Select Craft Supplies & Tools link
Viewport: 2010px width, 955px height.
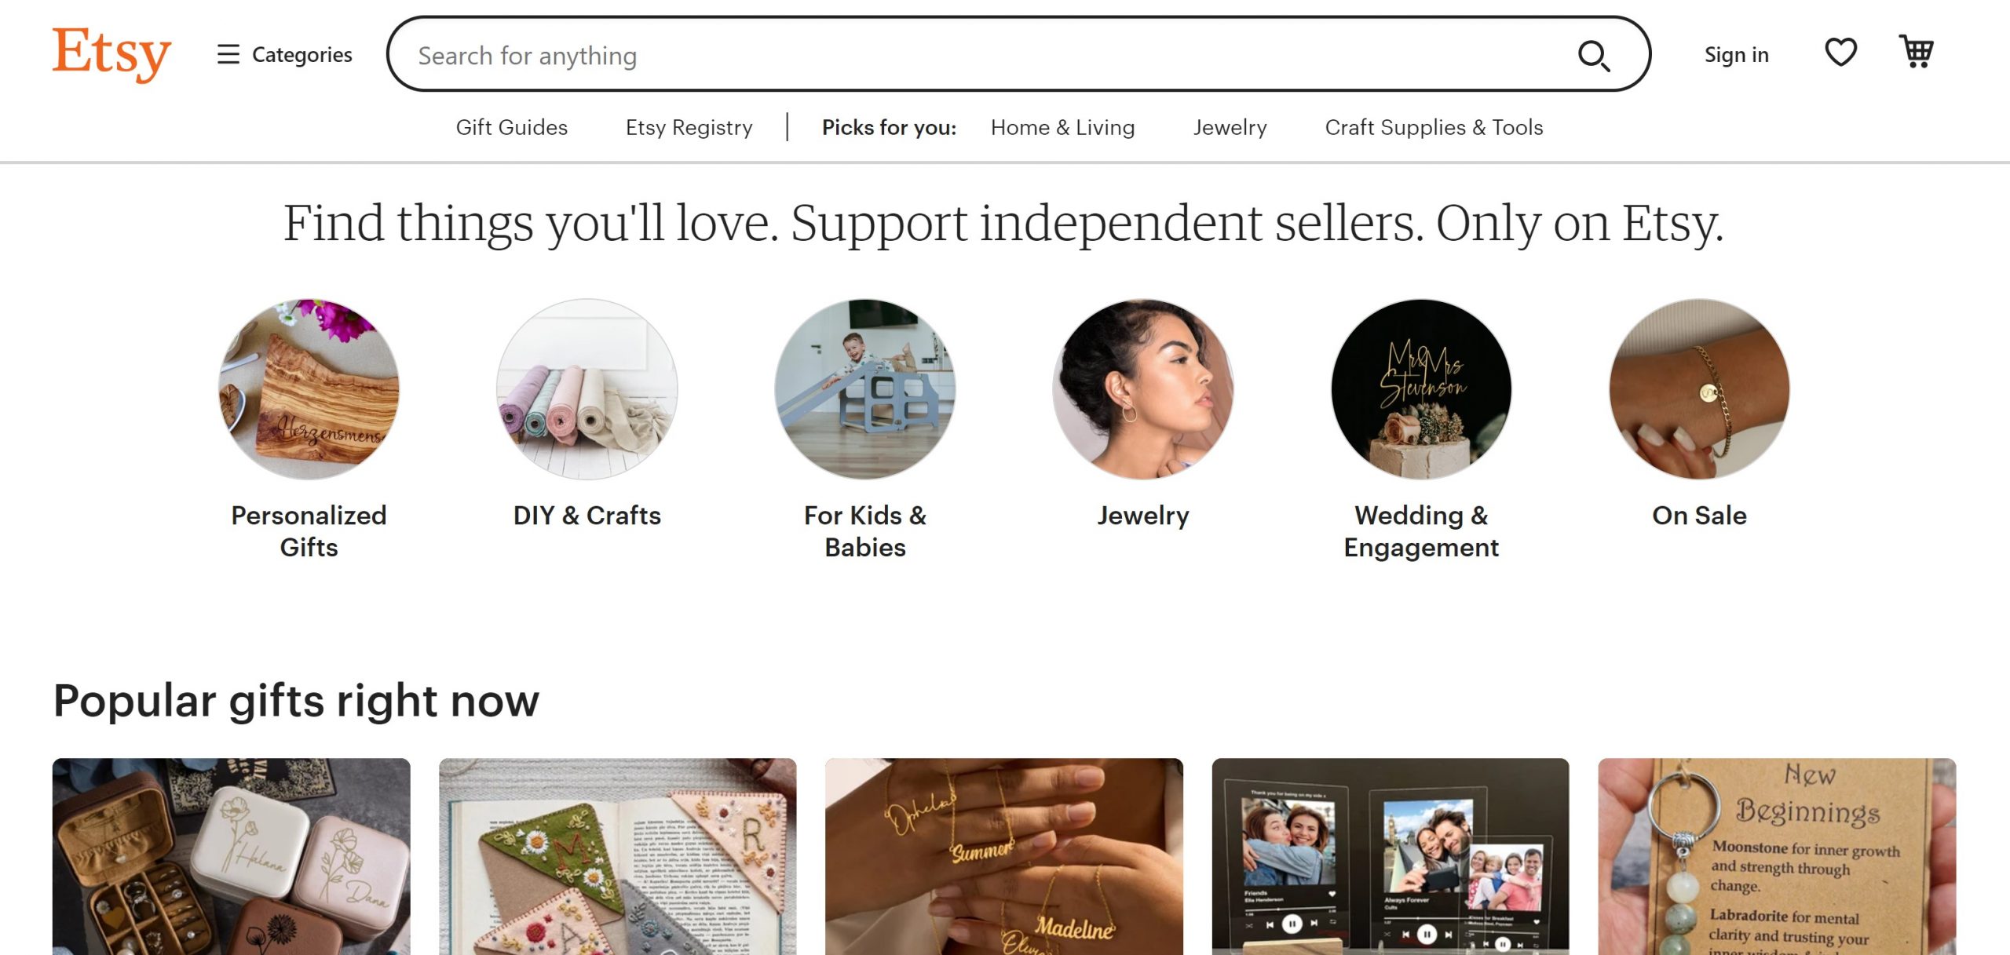click(x=1434, y=127)
